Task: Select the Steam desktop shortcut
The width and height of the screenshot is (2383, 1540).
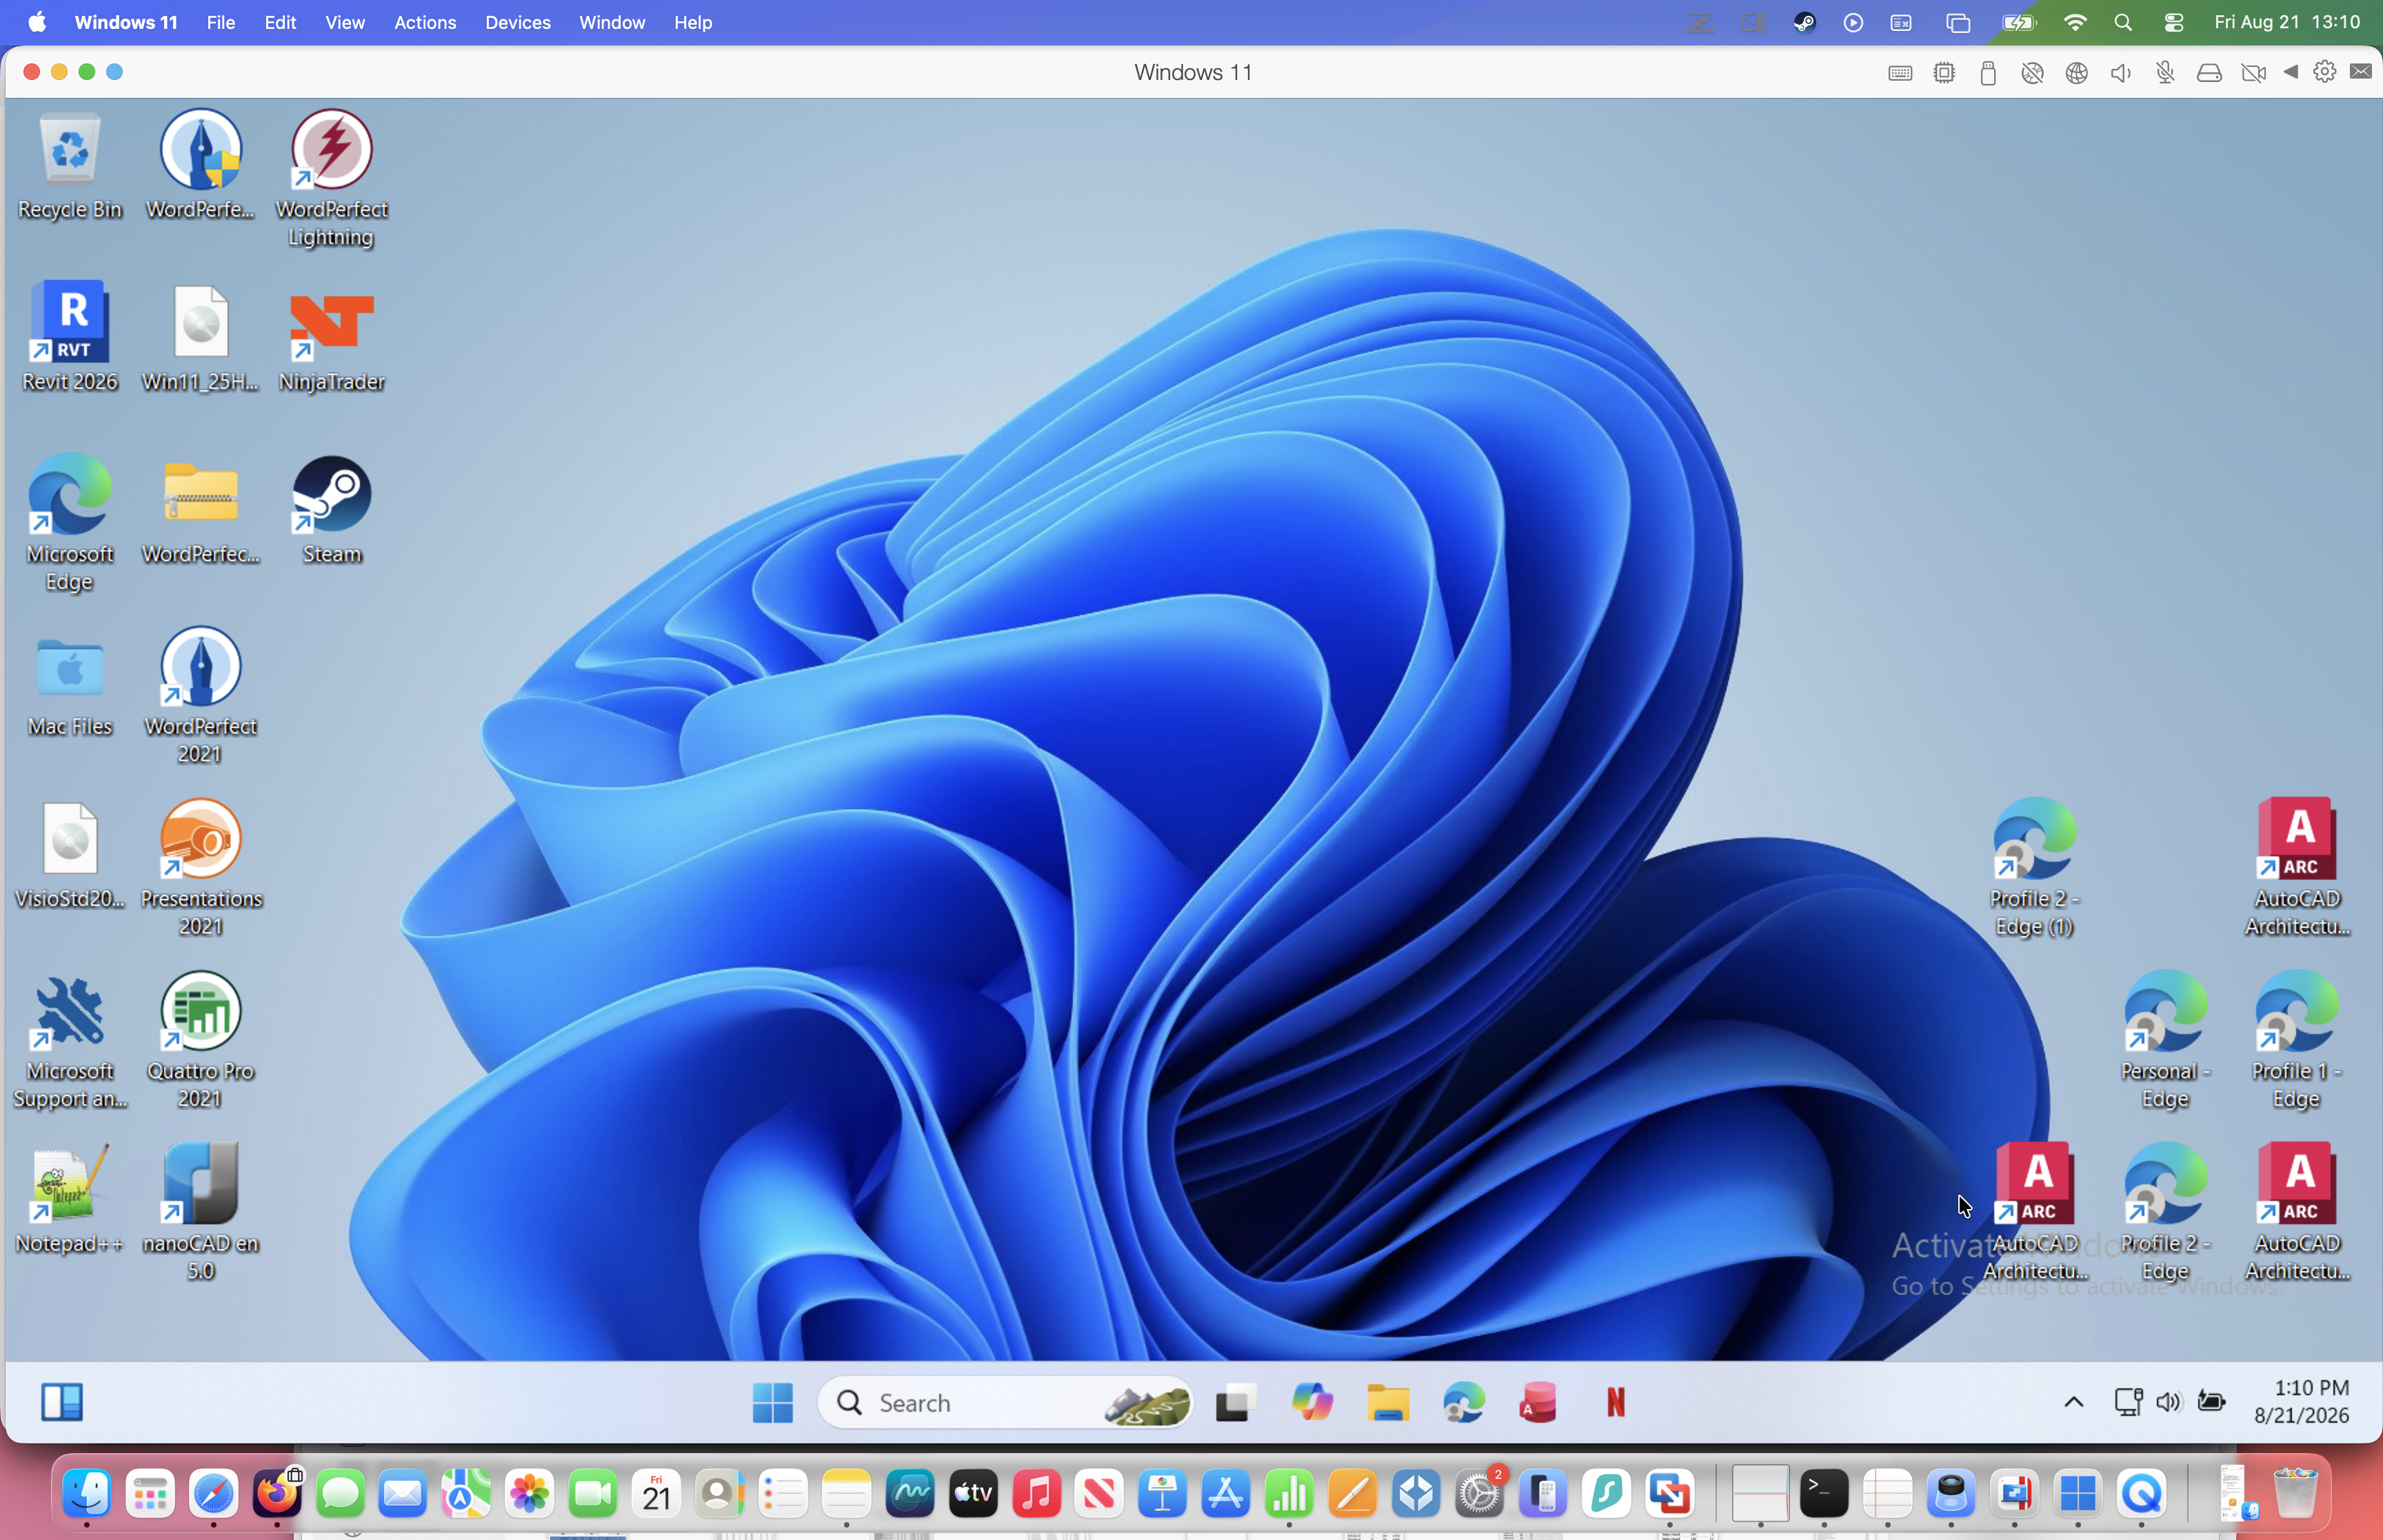Action: click(332, 510)
